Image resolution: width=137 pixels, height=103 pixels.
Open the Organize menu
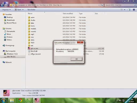coord(6,10)
